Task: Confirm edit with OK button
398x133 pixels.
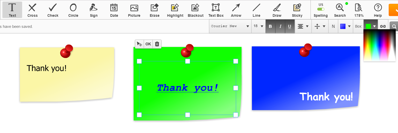Action: pyautogui.click(x=148, y=44)
